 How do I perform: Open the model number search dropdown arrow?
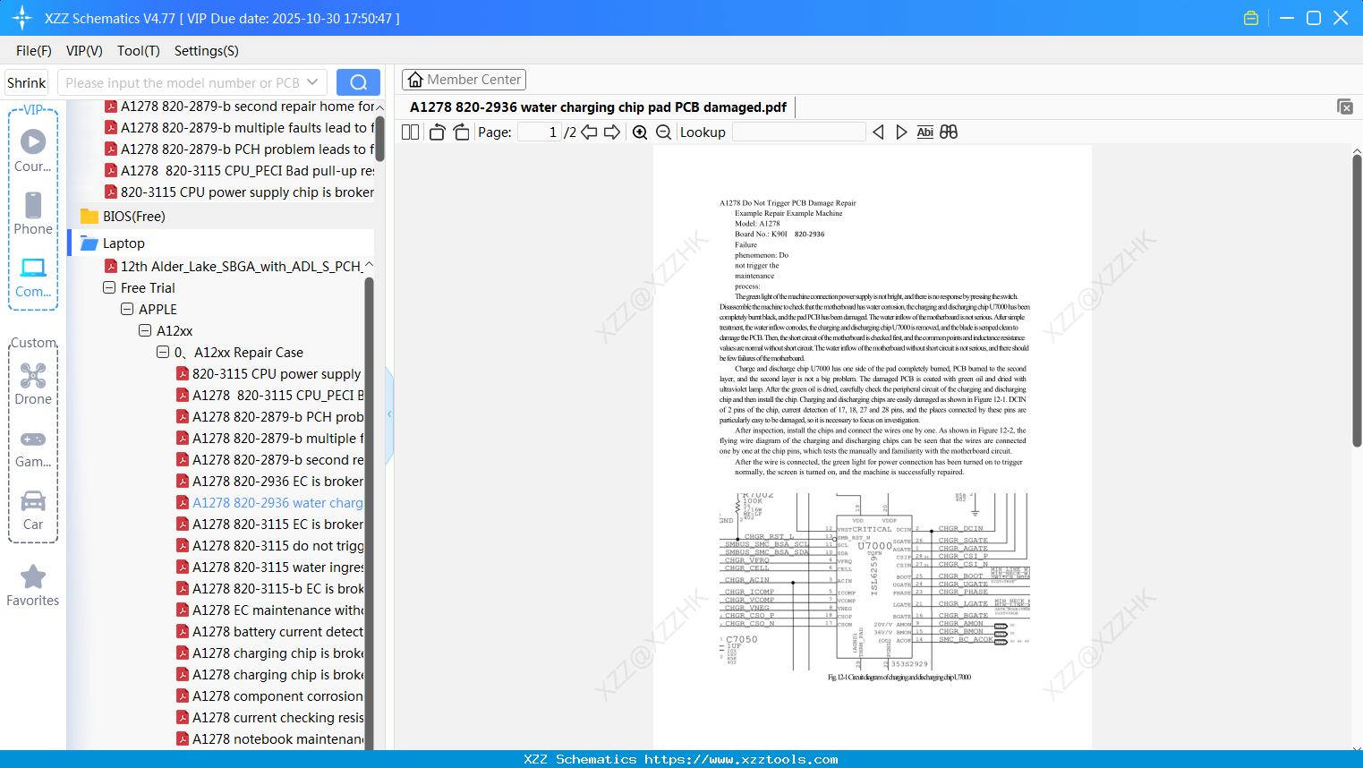[x=312, y=82]
